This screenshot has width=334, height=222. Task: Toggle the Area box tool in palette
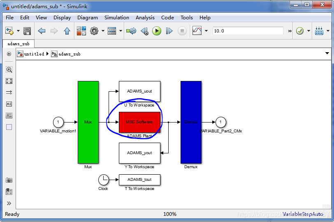[x=9, y=127]
